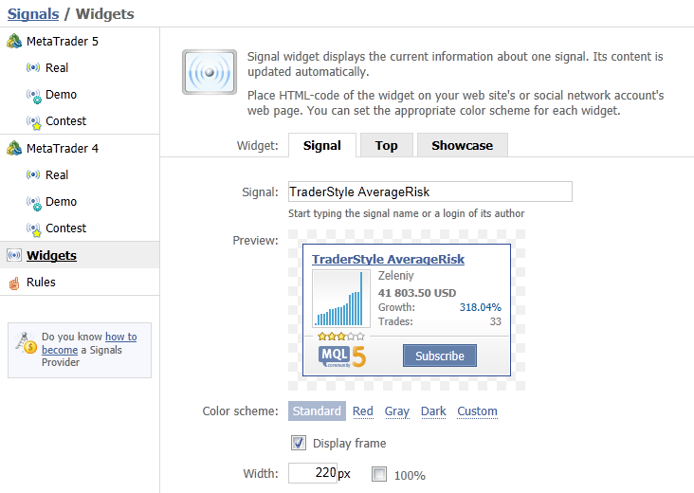Click the trades count 33
694x493 pixels.
click(495, 321)
